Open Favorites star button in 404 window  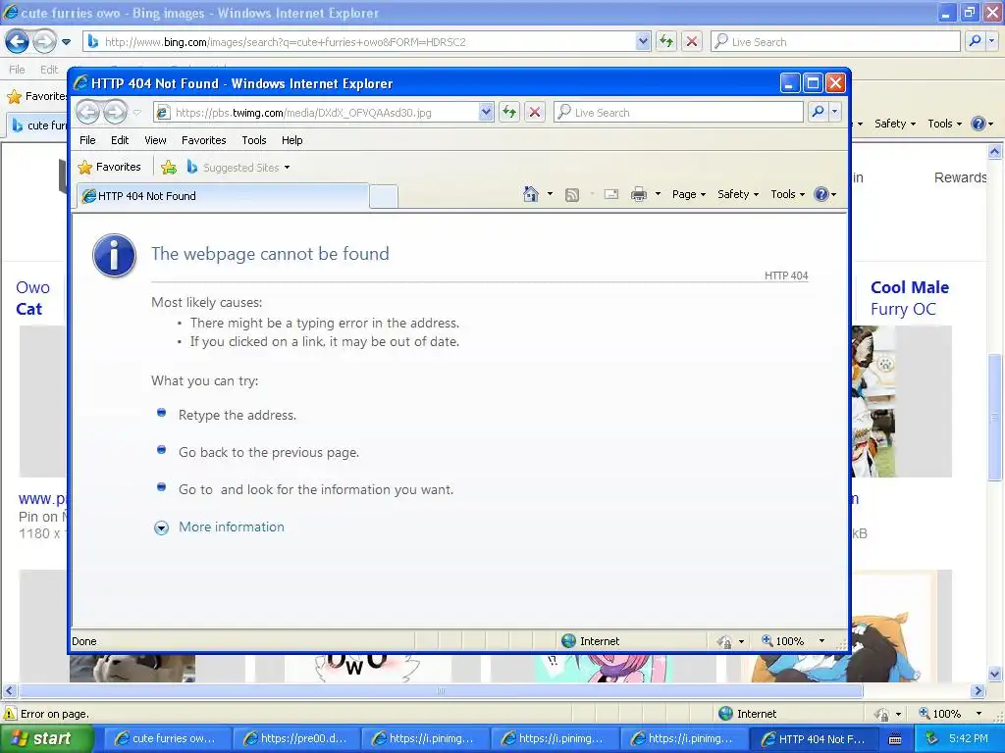pyautogui.click(x=109, y=167)
